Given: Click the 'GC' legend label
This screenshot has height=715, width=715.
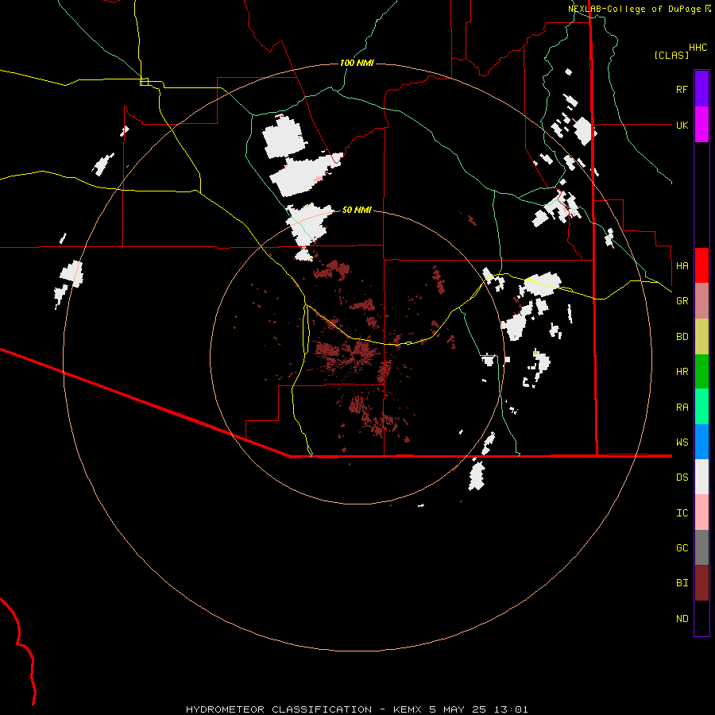Looking at the screenshot, I should coord(682,548).
